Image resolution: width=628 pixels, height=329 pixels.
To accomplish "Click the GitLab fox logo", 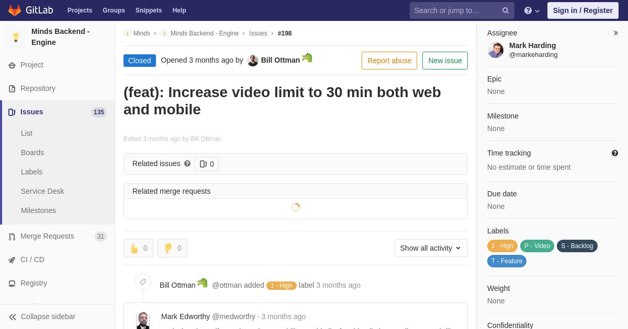I will coord(15,10).
